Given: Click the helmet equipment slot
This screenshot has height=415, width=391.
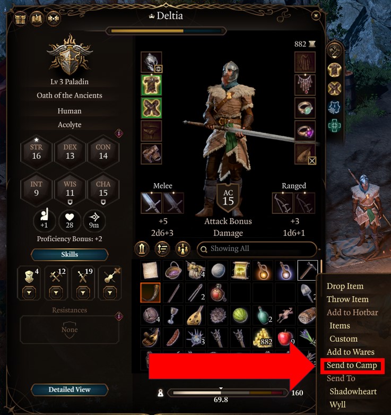Looking at the screenshot, I should click(151, 62).
